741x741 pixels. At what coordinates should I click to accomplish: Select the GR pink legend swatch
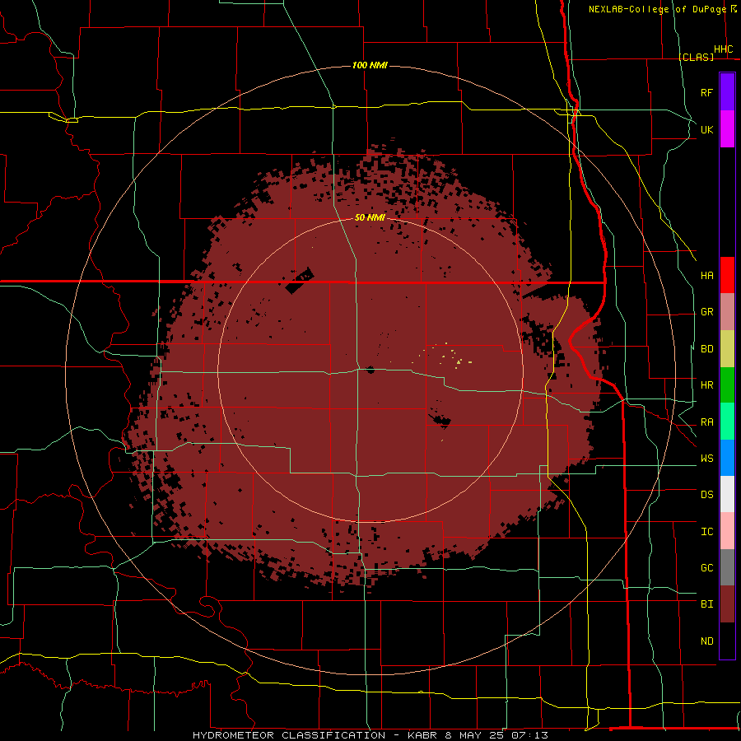point(727,312)
